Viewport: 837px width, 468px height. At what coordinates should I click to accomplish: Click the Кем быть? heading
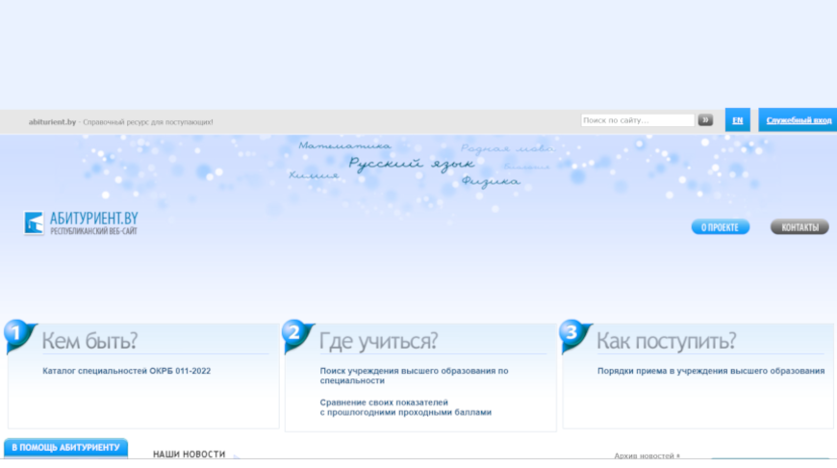pos(89,341)
